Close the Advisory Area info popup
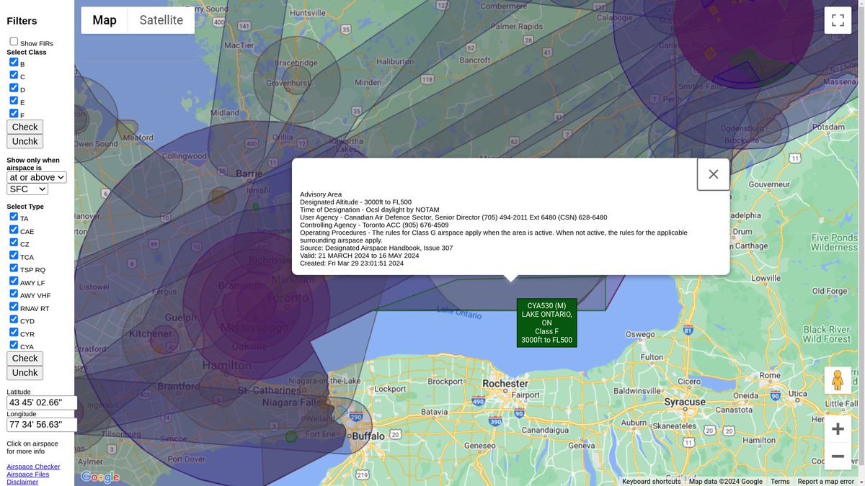Viewport: 865px width, 486px height. [x=713, y=174]
